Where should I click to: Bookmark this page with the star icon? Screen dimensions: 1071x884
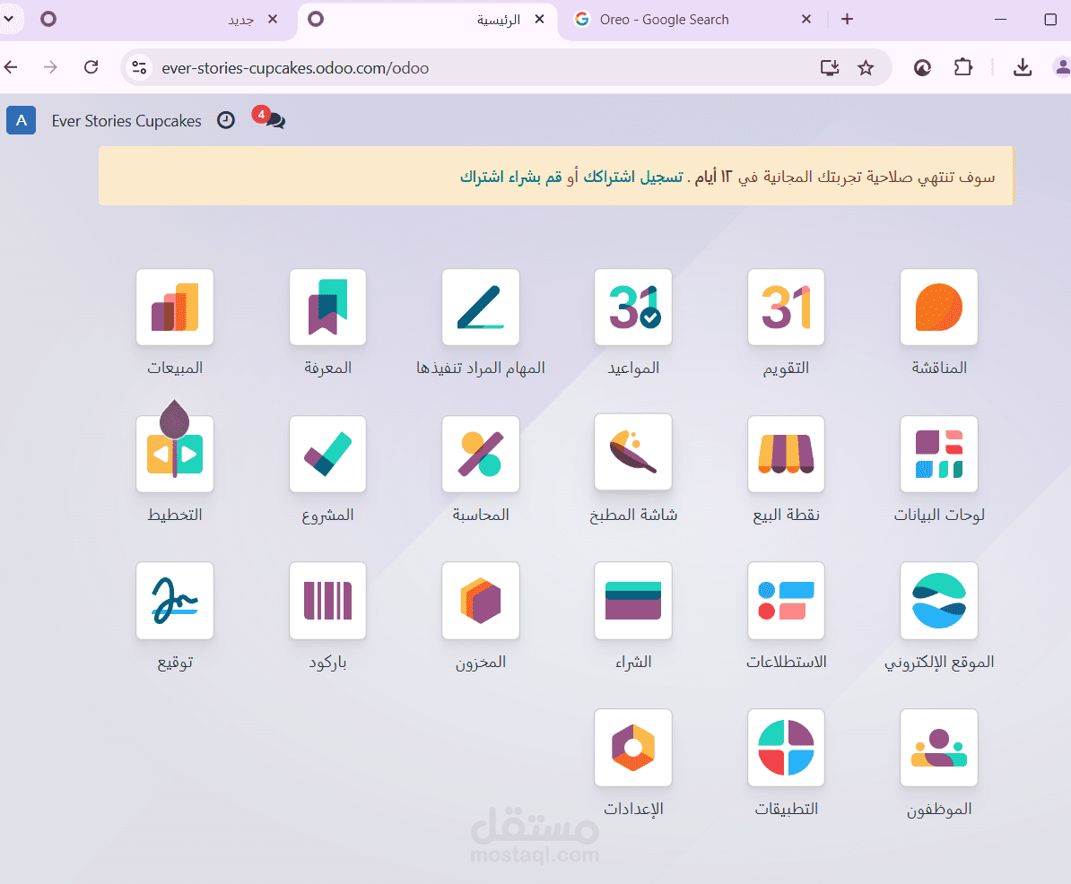click(866, 67)
